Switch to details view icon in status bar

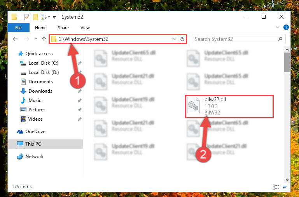276,187
